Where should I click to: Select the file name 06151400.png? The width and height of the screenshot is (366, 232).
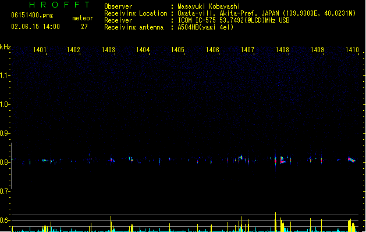[x=32, y=15]
